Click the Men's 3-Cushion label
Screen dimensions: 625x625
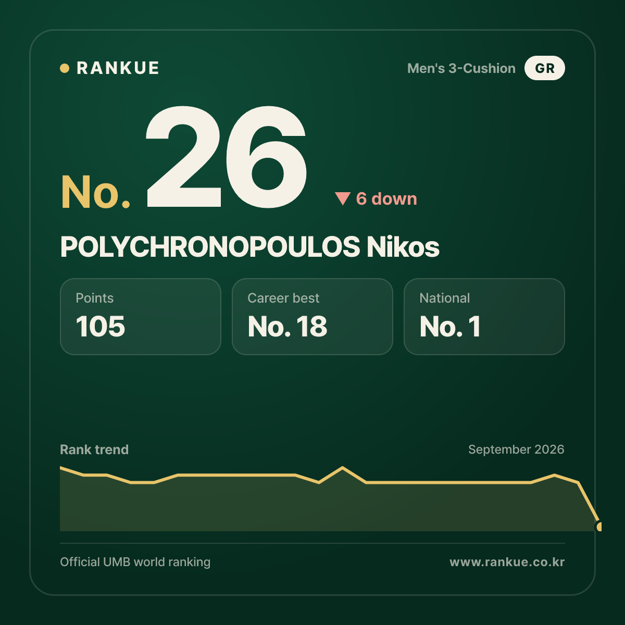point(461,68)
